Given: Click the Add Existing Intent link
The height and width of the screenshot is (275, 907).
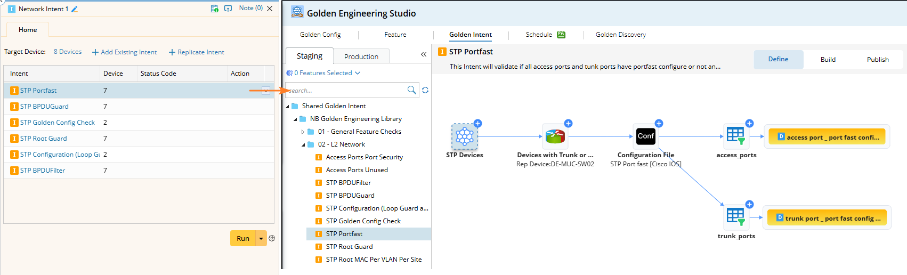Looking at the screenshot, I should (125, 52).
